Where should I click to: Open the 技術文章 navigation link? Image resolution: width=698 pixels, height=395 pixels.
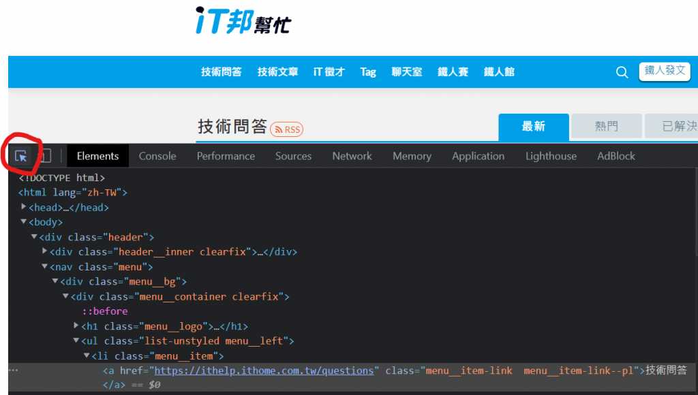(x=277, y=72)
